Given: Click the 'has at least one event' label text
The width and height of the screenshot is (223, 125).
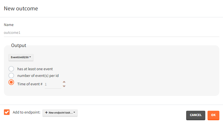Looking at the screenshot, I should [35, 69].
